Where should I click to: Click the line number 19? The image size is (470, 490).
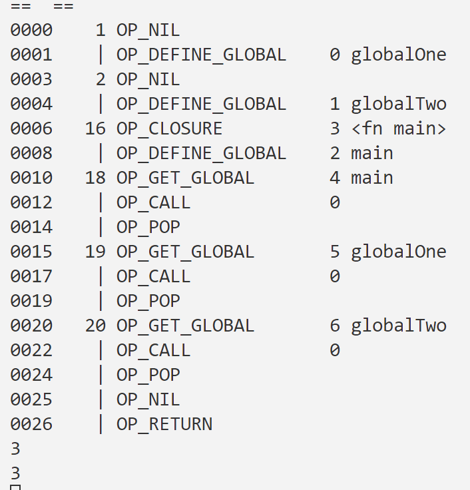tap(95, 252)
